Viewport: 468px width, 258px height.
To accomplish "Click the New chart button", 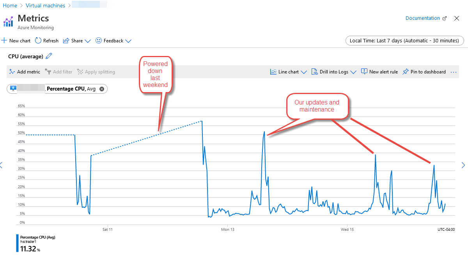I will 16,41.
